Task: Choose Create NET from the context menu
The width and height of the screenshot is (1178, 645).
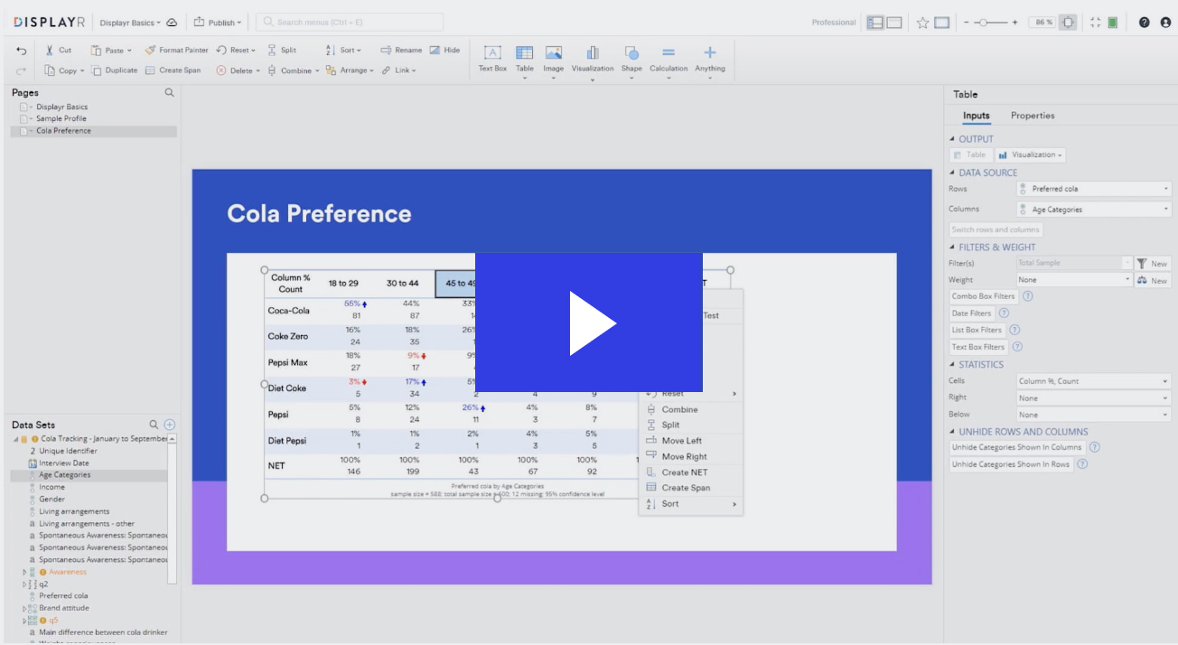Action: click(x=684, y=472)
